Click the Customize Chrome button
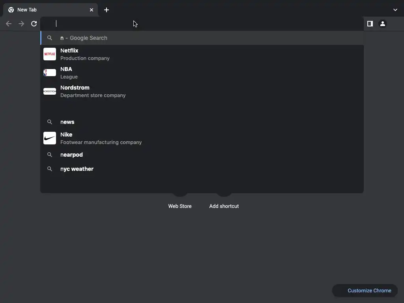This screenshot has width=404, height=303. 365,291
